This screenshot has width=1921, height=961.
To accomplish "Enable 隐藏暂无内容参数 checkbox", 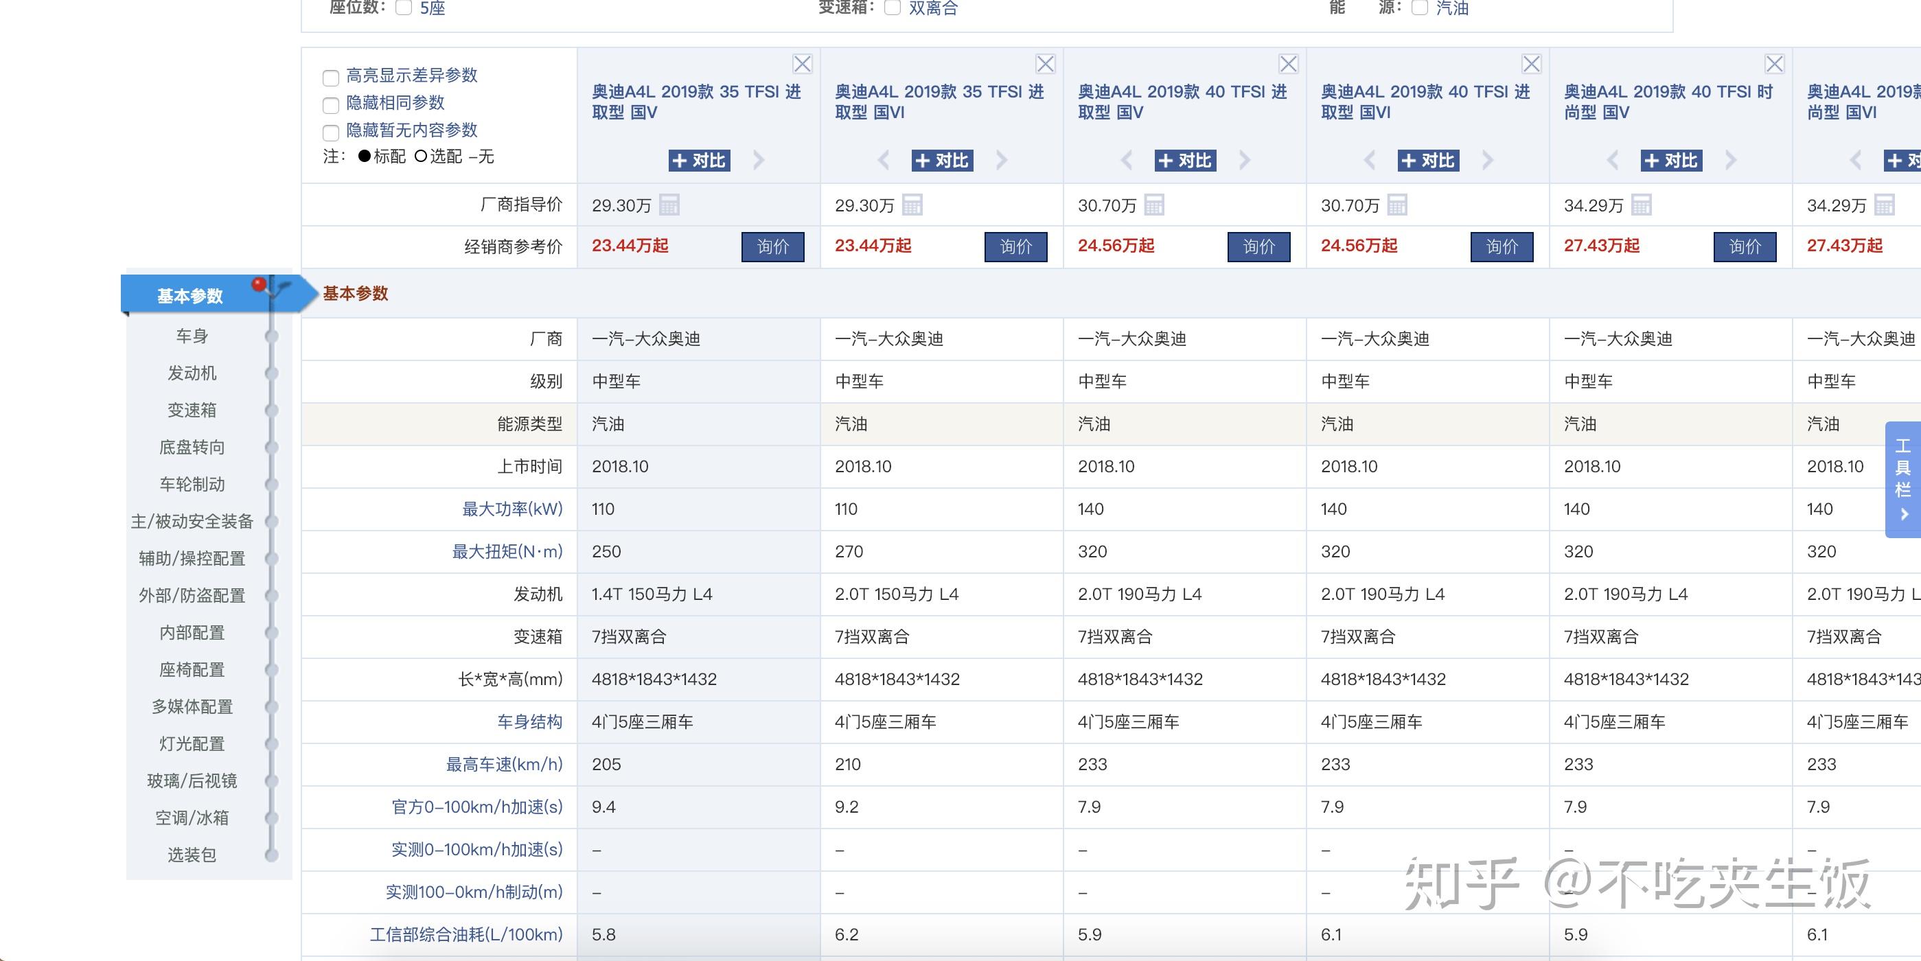I will point(331,132).
